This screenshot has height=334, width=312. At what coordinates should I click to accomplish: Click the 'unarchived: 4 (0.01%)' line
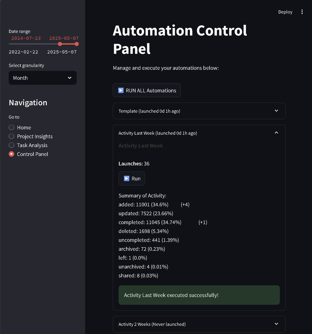(x=143, y=267)
